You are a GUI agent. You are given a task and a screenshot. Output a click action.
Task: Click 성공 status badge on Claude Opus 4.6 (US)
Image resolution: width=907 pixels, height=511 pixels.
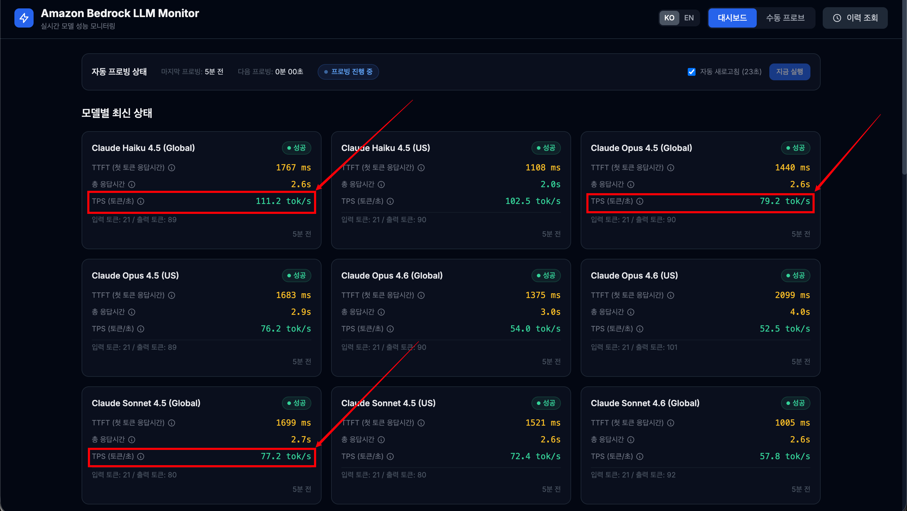pyautogui.click(x=795, y=275)
